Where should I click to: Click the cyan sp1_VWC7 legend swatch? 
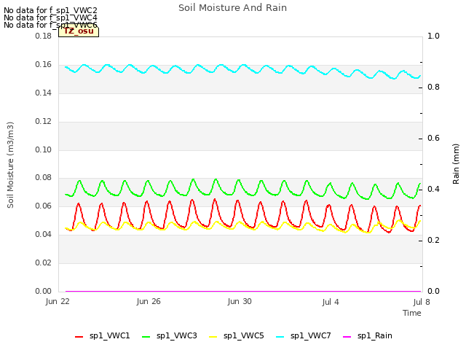[x=280, y=337]
